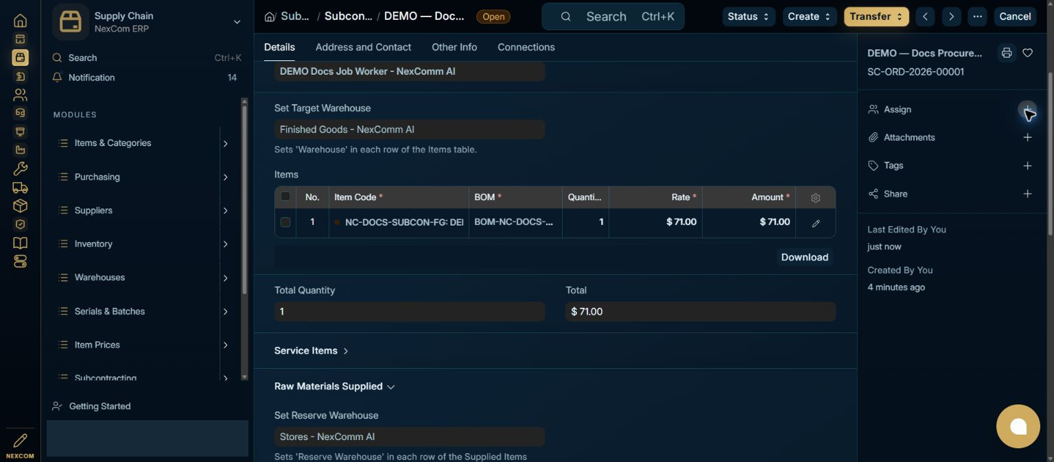Click the Subcon… breadcrumb link
This screenshot has height=462, width=1054.
pyautogui.click(x=348, y=16)
